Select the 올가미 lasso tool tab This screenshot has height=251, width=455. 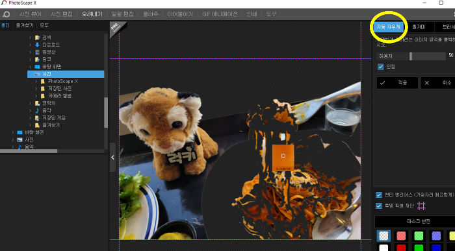[x=419, y=27]
